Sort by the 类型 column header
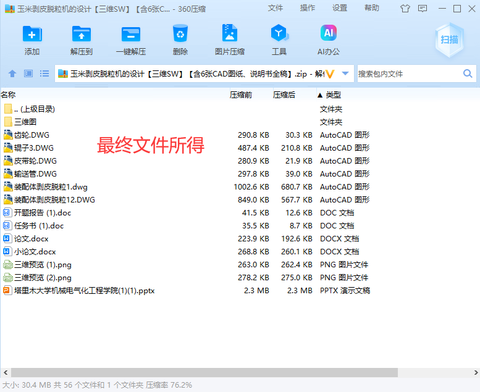 point(333,95)
